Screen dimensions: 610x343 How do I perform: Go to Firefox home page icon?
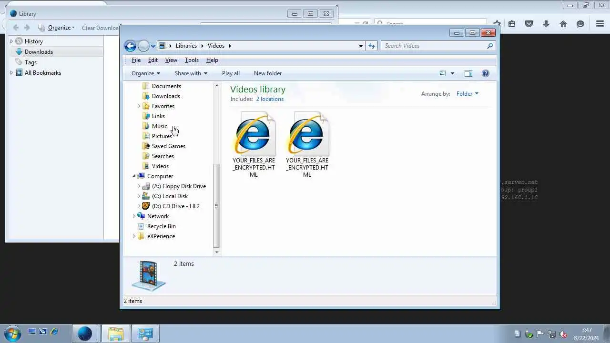(x=563, y=24)
